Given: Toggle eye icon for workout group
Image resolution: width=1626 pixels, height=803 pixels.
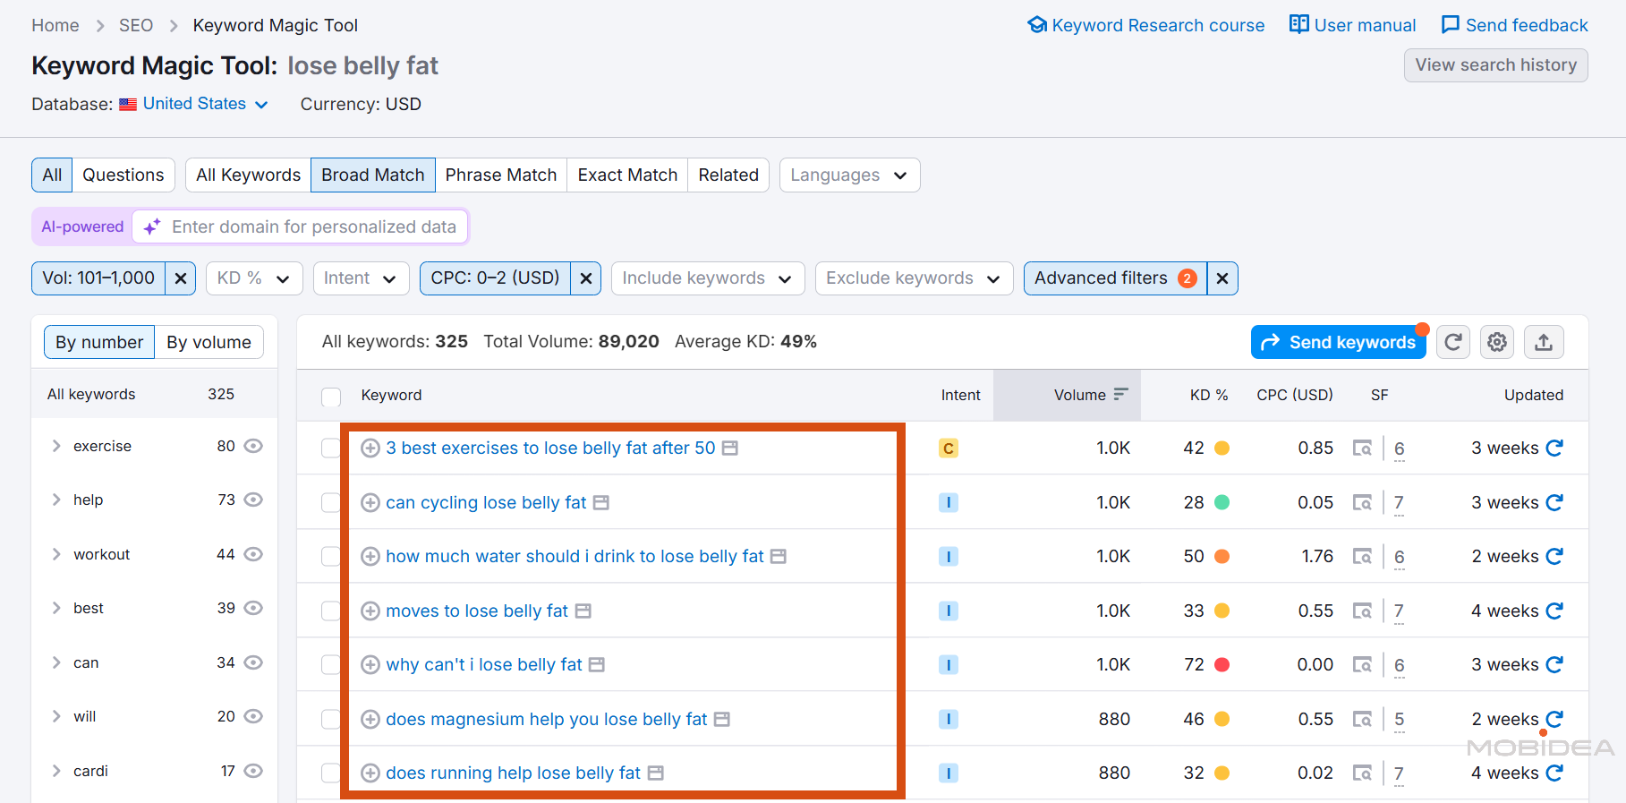Looking at the screenshot, I should pos(253,554).
